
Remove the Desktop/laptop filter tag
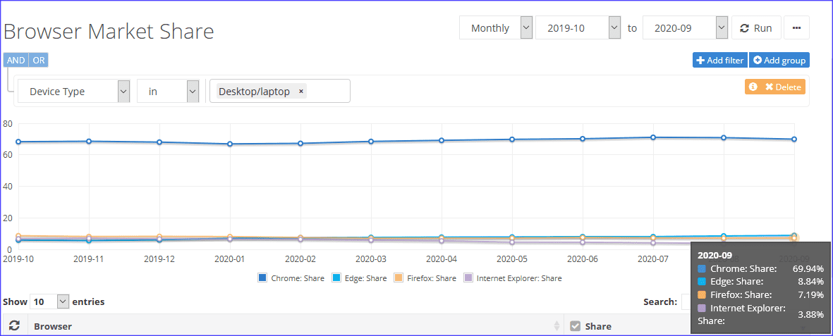coord(301,92)
